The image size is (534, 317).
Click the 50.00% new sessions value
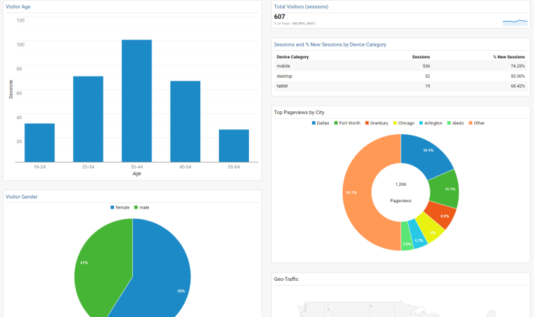(x=518, y=76)
